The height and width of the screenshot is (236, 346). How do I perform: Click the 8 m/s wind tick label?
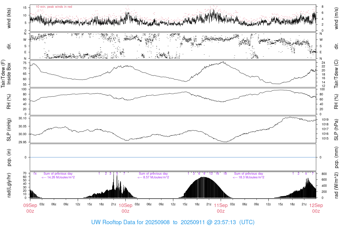coord(322,7)
